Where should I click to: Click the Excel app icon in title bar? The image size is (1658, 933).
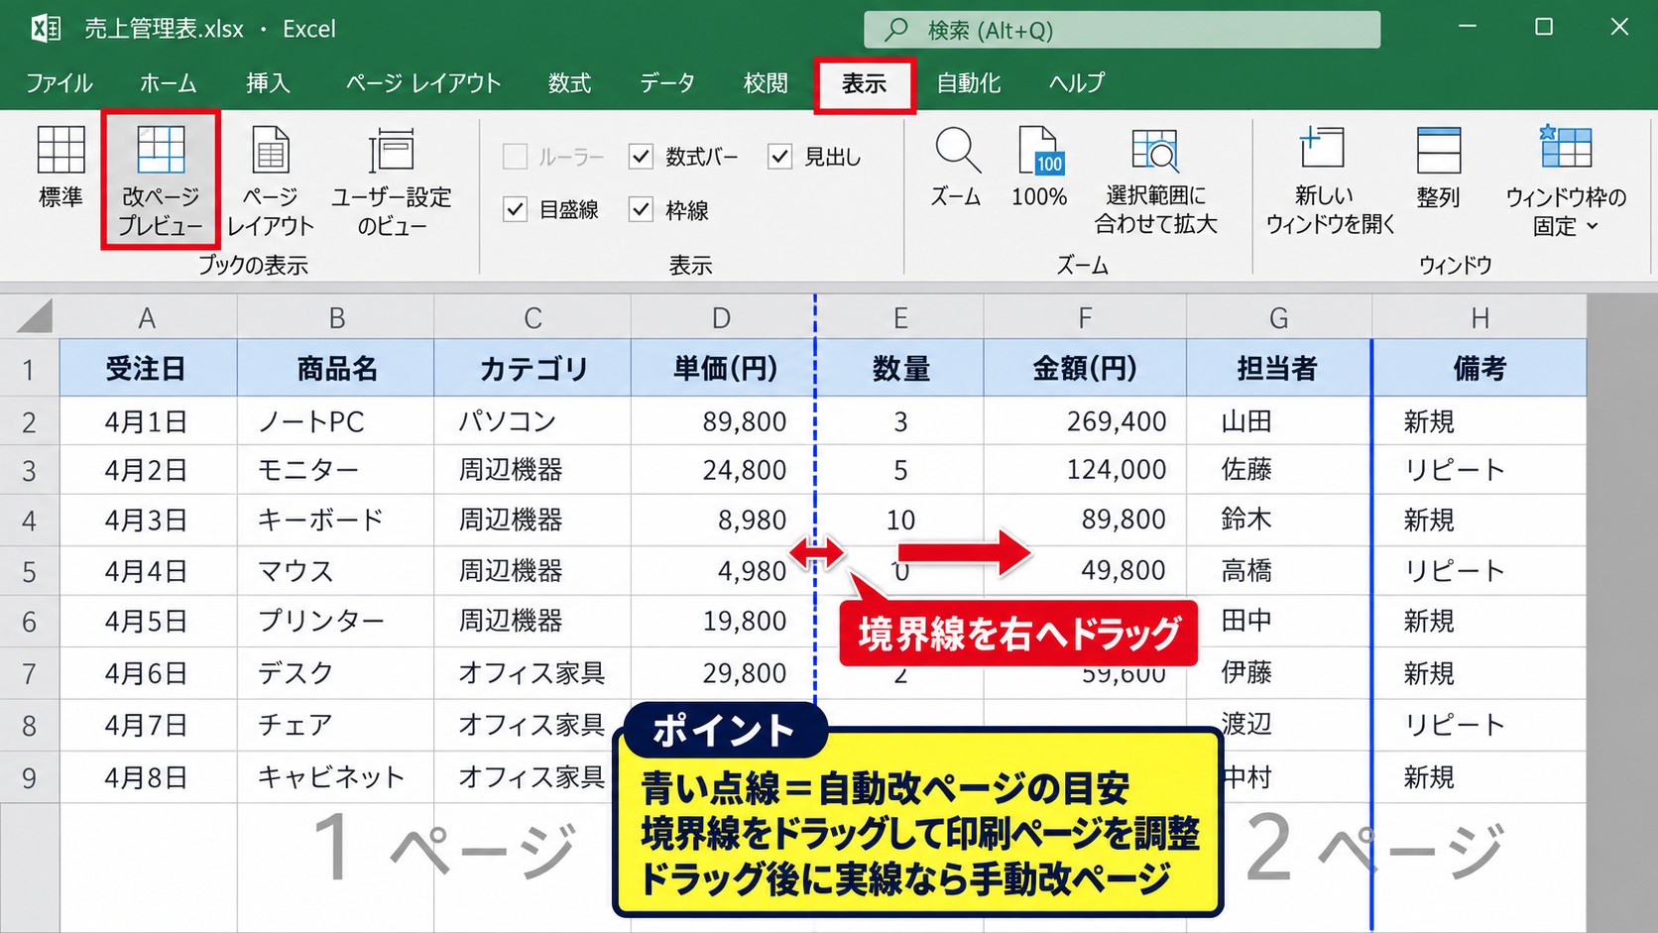click(x=46, y=28)
